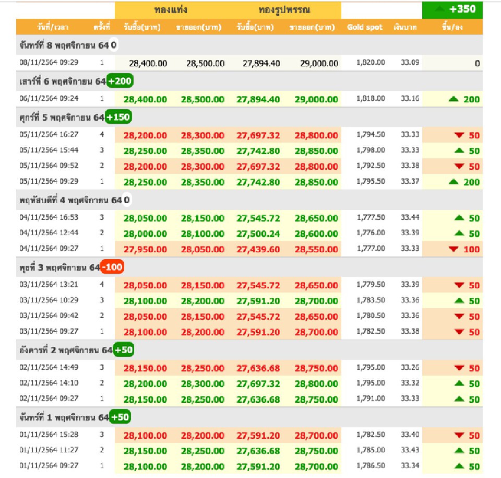The image size is (501, 478).
Task: Click the timestamp 04/11/2564 12:44
Action: [x=49, y=232]
